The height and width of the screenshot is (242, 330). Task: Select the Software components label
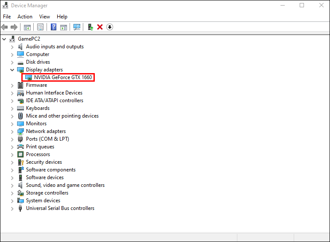coord(51,170)
